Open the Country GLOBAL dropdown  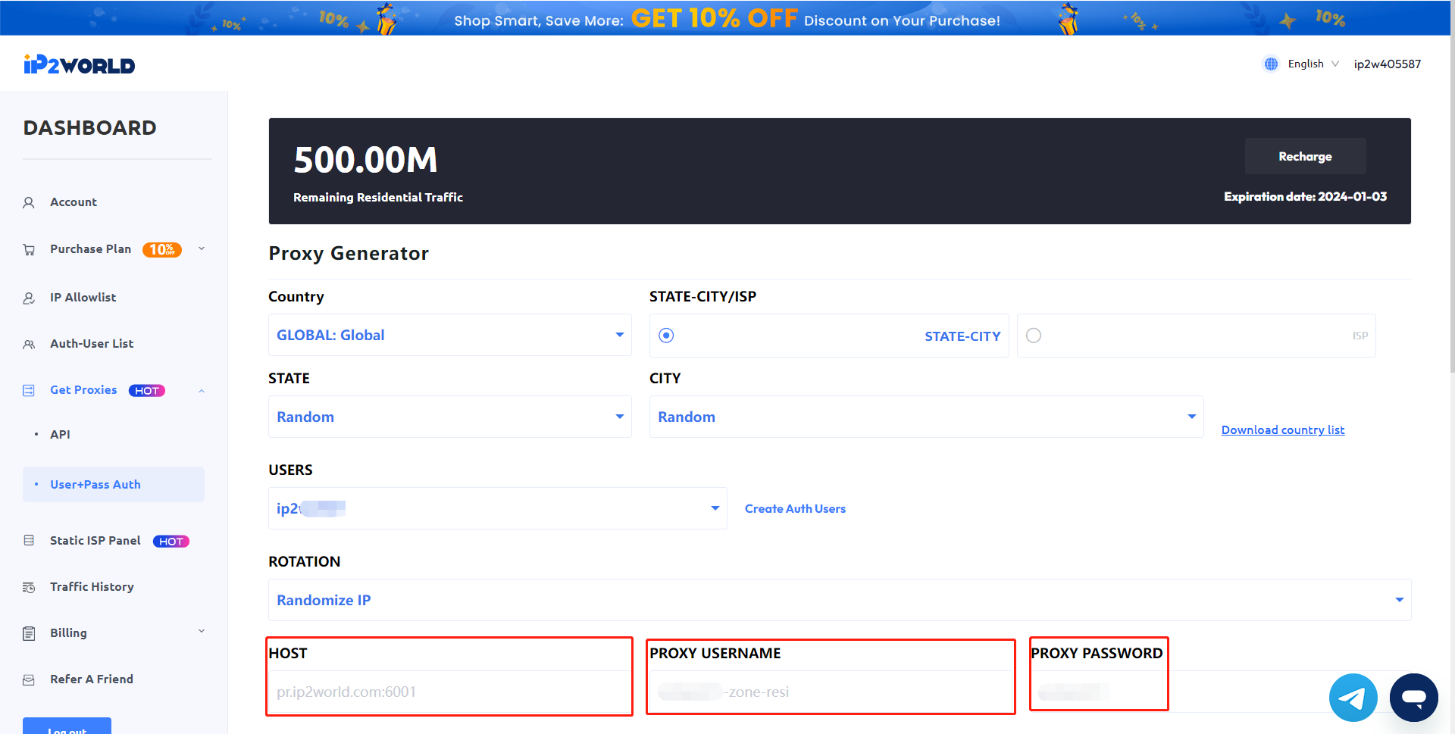click(x=450, y=335)
